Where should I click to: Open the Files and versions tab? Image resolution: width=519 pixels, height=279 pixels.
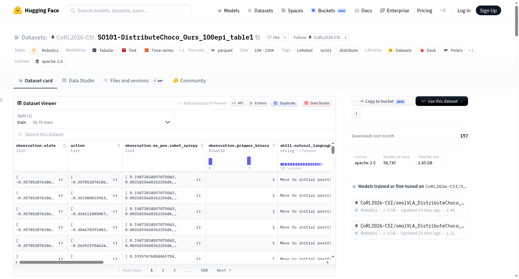coord(134,81)
